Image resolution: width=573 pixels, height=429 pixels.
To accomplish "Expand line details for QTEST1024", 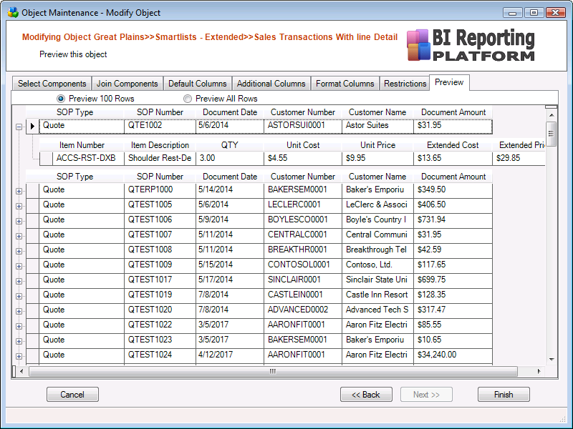I will [19, 355].
